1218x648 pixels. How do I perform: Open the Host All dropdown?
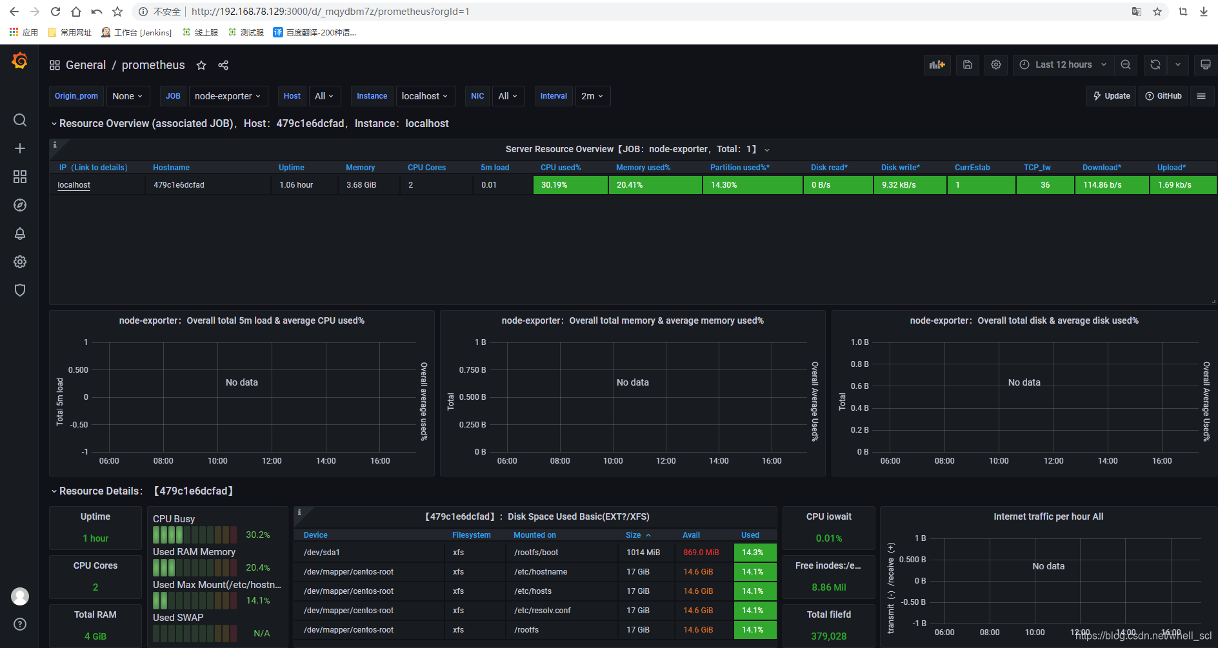coord(324,96)
